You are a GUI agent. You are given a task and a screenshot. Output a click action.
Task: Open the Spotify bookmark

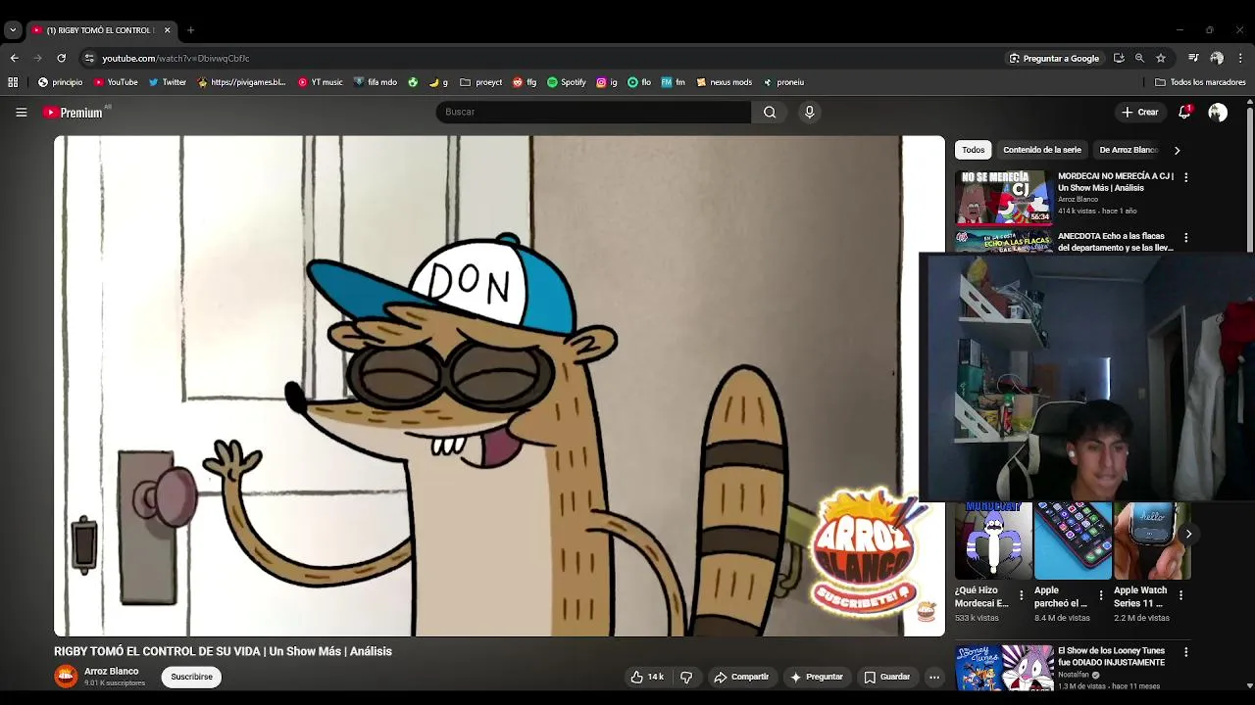pos(567,82)
